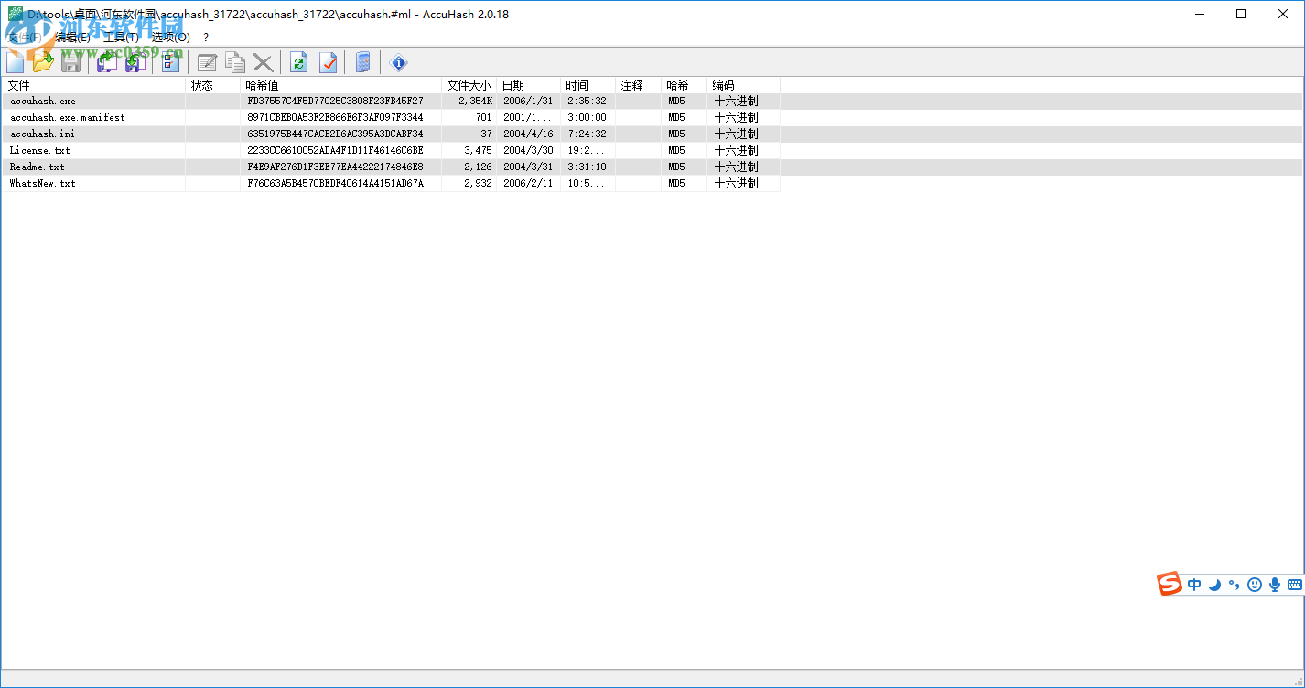This screenshot has width=1305, height=688.
Task: Click hash value F4E9AF276D1F3EE77EA44222174846E8
Action: tap(336, 167)
